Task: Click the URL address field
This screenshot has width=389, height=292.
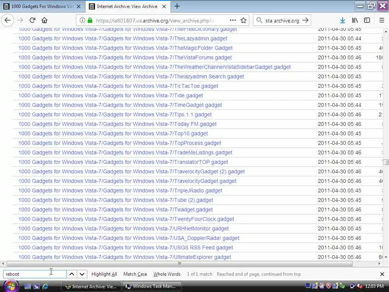Action: click(155, 21)
